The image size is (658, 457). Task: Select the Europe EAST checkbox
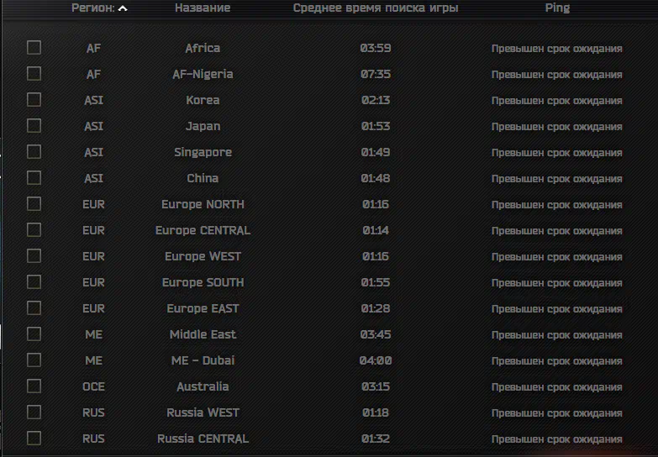[34, 308]
